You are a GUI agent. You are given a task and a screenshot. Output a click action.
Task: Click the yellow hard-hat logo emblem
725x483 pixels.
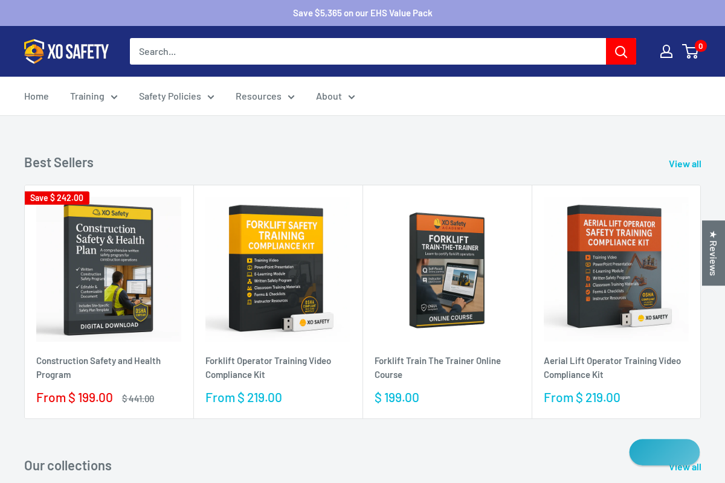[x=33, y=51]
